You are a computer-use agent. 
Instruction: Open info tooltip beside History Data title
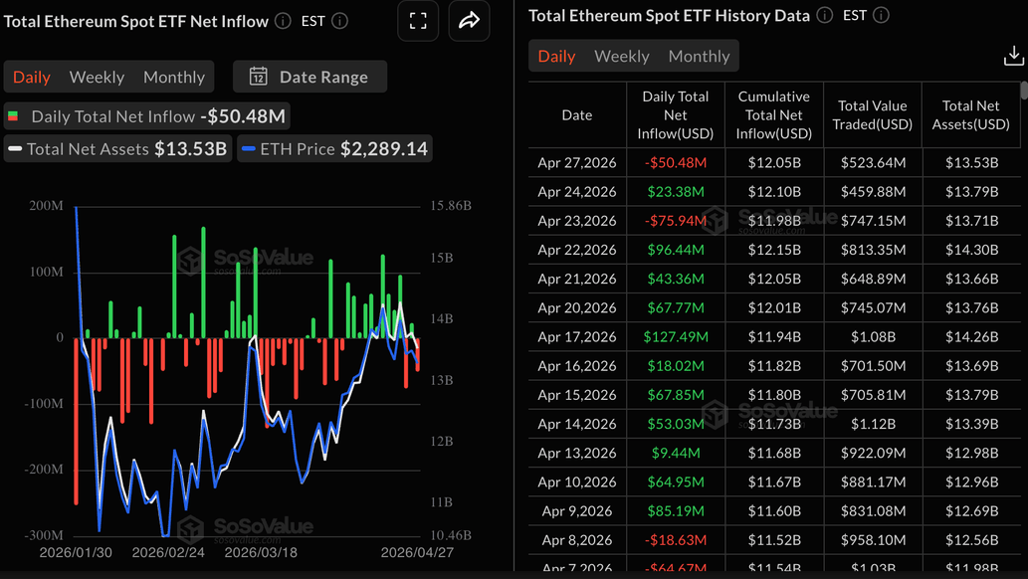coord(826,15)
